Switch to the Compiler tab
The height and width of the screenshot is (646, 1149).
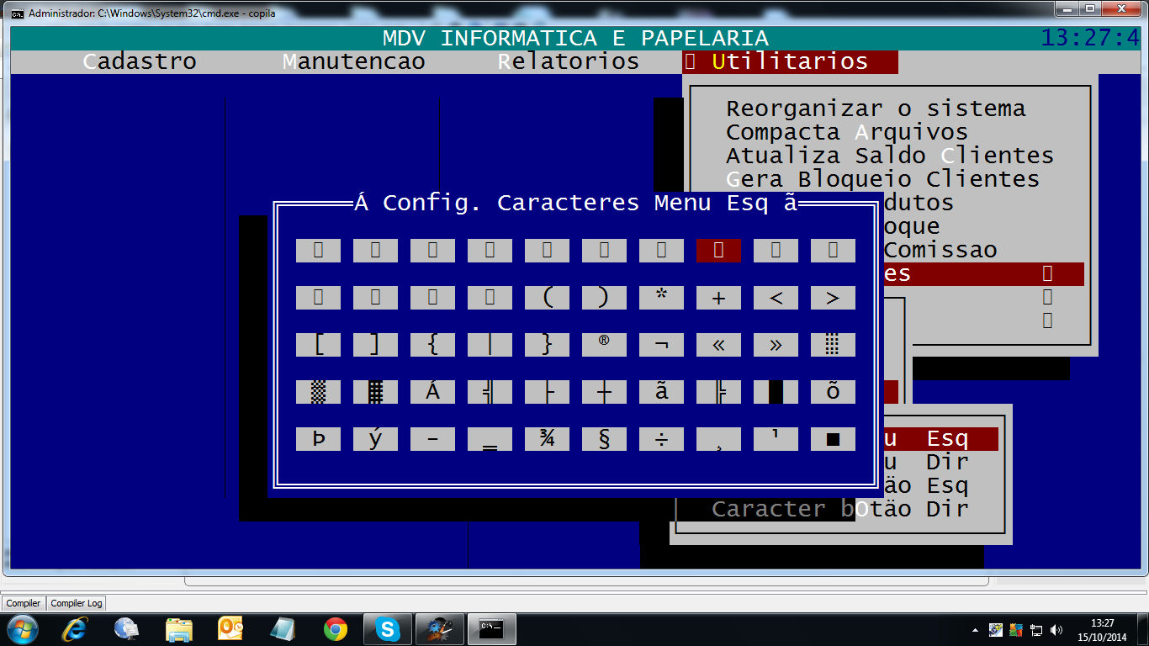24,603
